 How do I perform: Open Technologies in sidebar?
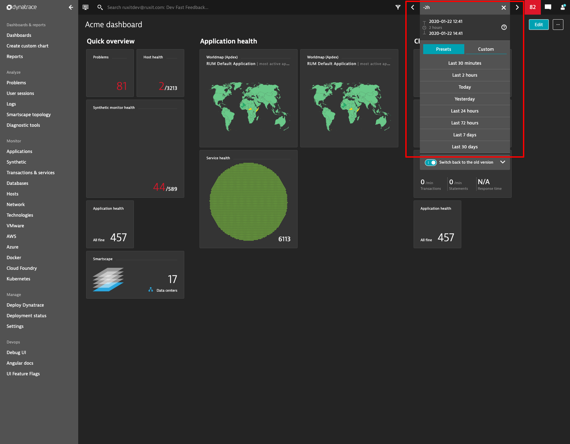coord(20,215)
